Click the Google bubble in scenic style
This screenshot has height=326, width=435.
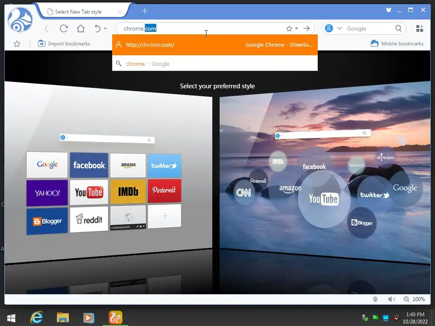405,188
